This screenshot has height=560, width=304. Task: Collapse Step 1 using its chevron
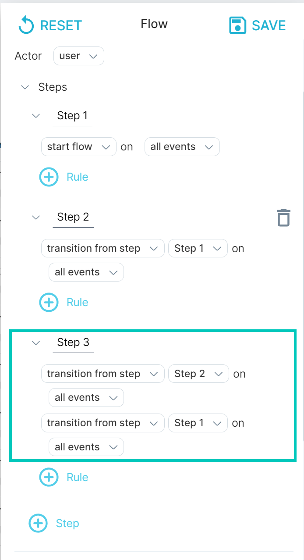click(x=36, y=116)
